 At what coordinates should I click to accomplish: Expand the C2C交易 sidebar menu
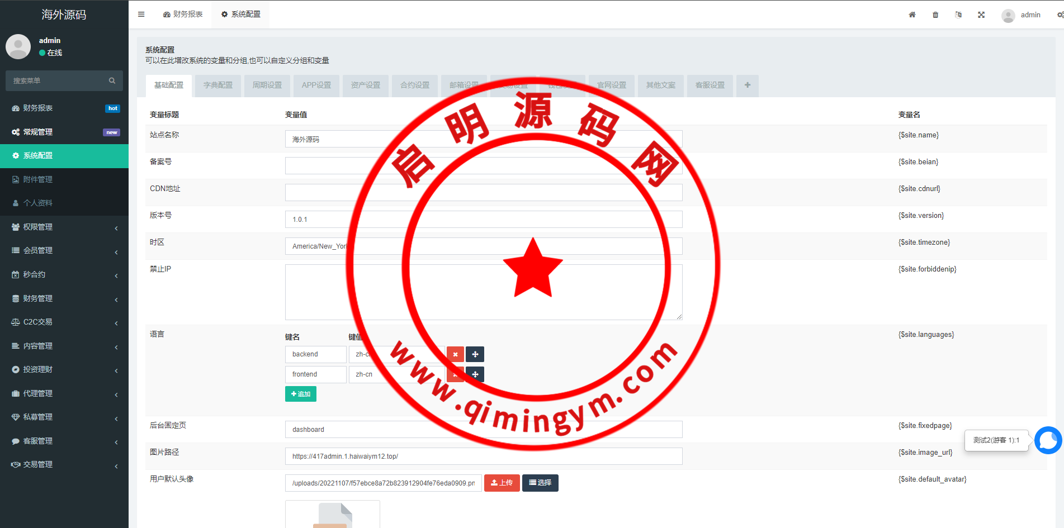tap(64, 322)
